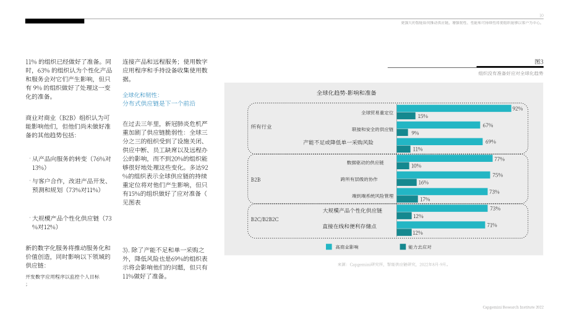
Task: Click the 图3 figure label
Action: (539, 62)
